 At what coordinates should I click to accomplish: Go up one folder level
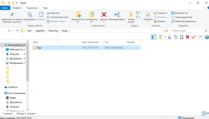click(17, 31)
